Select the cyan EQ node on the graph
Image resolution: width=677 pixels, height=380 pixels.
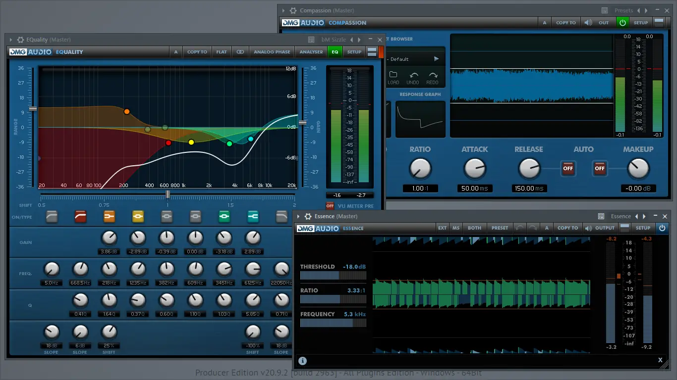pos(251,139)
